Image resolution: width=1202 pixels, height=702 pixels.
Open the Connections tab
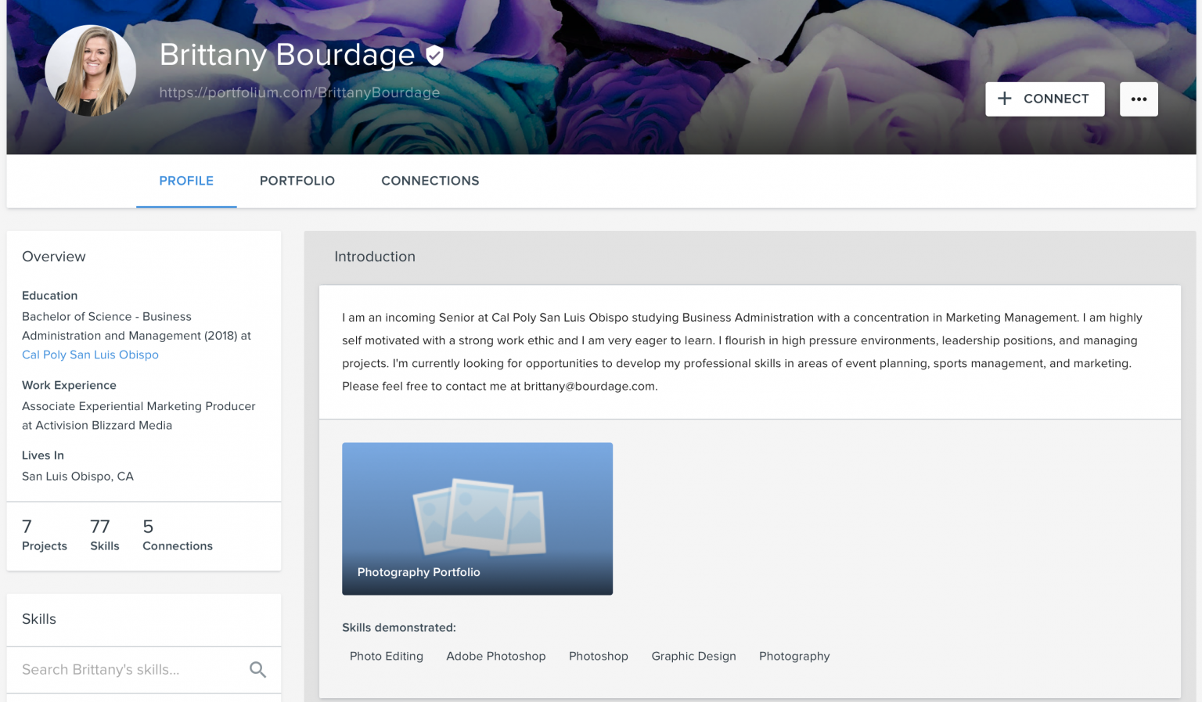[x=430, y=181]
